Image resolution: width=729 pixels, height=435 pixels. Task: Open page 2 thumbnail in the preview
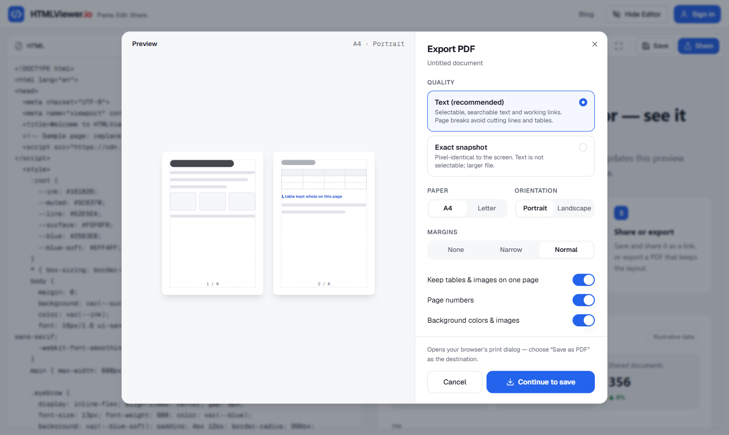[324, 224]
